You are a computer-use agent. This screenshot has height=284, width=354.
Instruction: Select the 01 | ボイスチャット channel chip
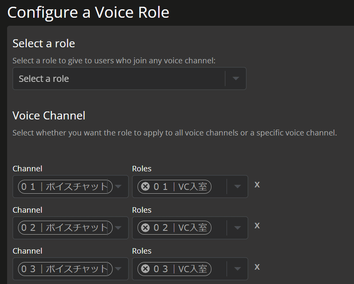point(65,187)
